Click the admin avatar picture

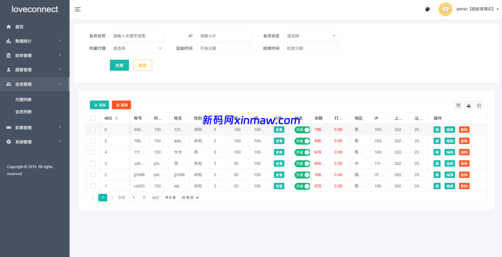(445, 9)
